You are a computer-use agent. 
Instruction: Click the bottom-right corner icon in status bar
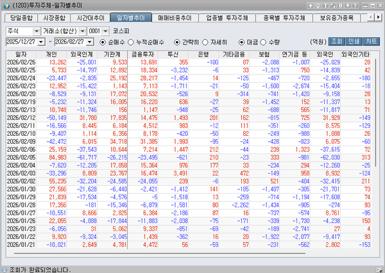pyautogui.click(x=379, y=270)
